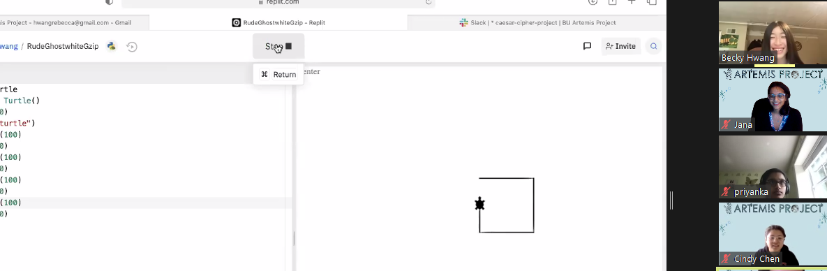Open the Python language icon
This screenshot has width=827, height=271.
[x=111, y=47]
